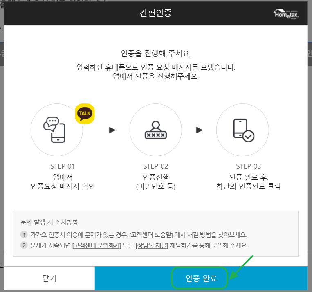Click the STEP 02 label

click(156, 166)
